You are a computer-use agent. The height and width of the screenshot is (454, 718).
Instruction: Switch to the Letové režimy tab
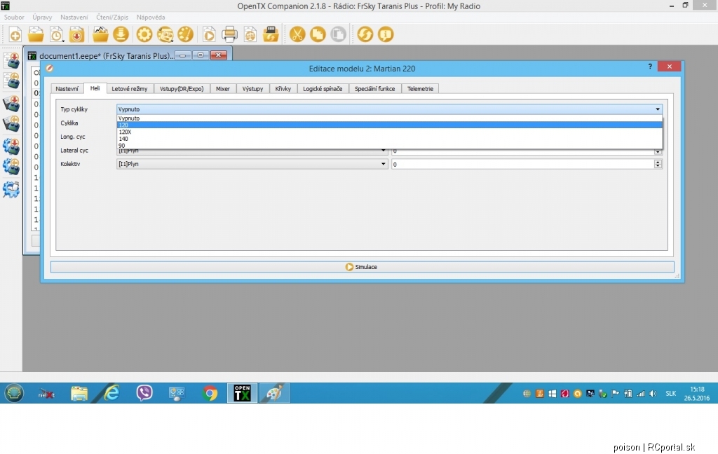coord(130,89)
